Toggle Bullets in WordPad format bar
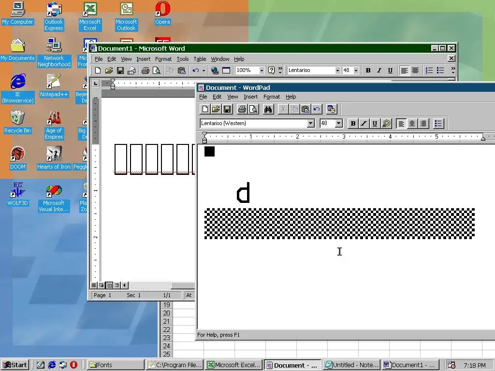The height and width of the screenshot is (371, 495). [438, 123]
